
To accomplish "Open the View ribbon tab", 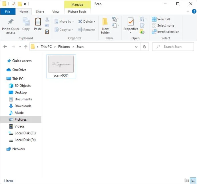I will coord(56,11).
